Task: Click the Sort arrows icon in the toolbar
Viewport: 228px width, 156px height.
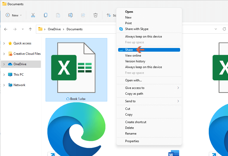Action: pyautogui.click(x=109, y=15)
